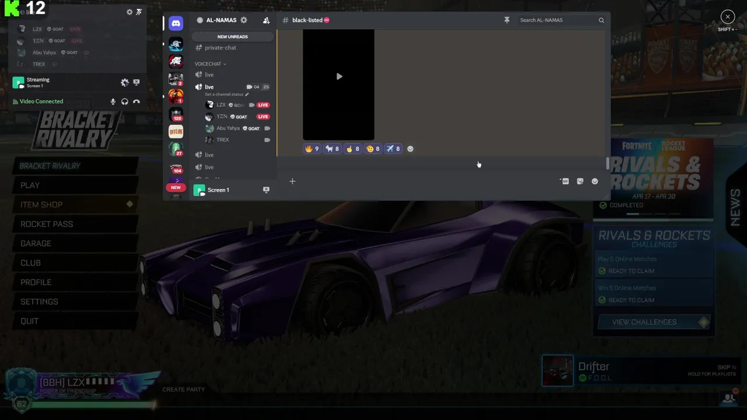This screenshot has height=420, width=747.
Task: Stop streaming from overlay widget
Action: pyautogui.click(x=137, y=83)
